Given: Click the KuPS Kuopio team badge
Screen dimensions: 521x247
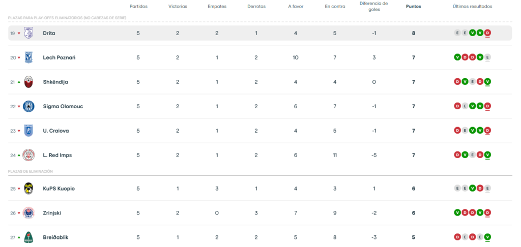Looking at the screenshot, I should coord(28,189).
